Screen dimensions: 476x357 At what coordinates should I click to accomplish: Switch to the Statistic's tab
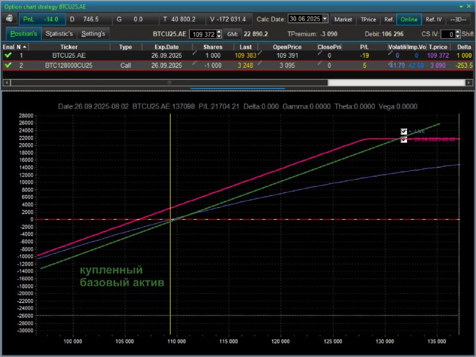point(59,34)
